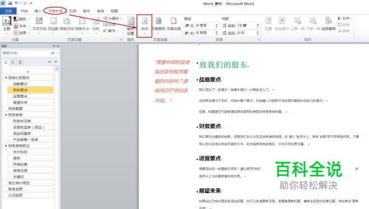This screenshot has height=209, width=369.
Task: Collapse the 财务报表附注 heading in navigation tree
Action: point(6,146)
